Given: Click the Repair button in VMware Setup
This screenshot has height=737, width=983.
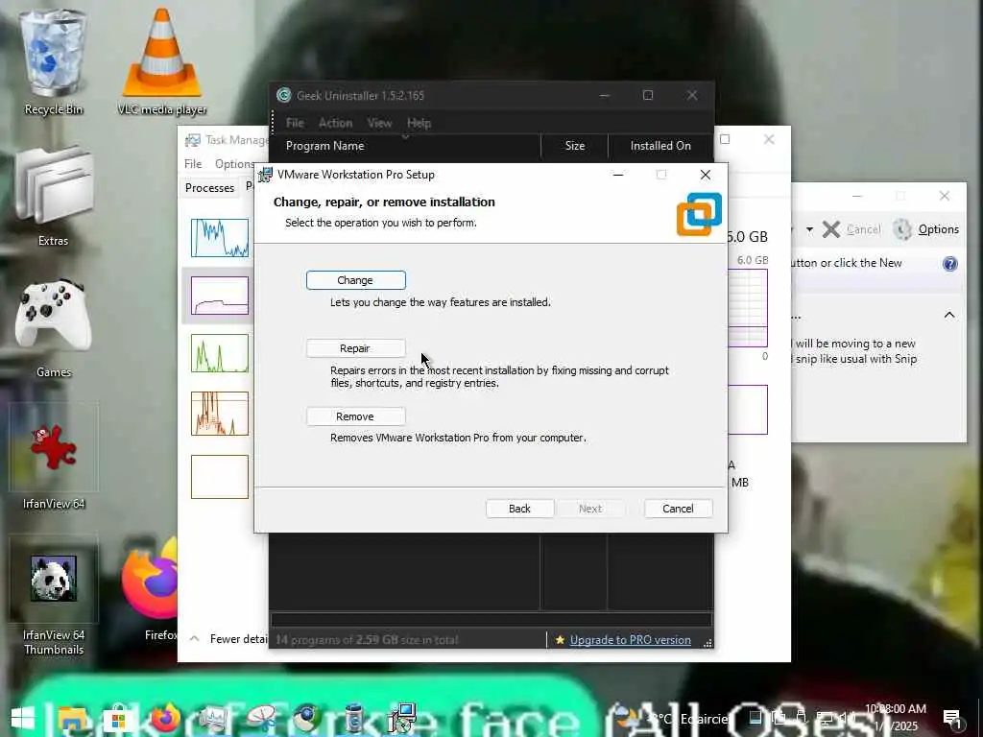Looking at the screenshot, I should tap(355, 348).
